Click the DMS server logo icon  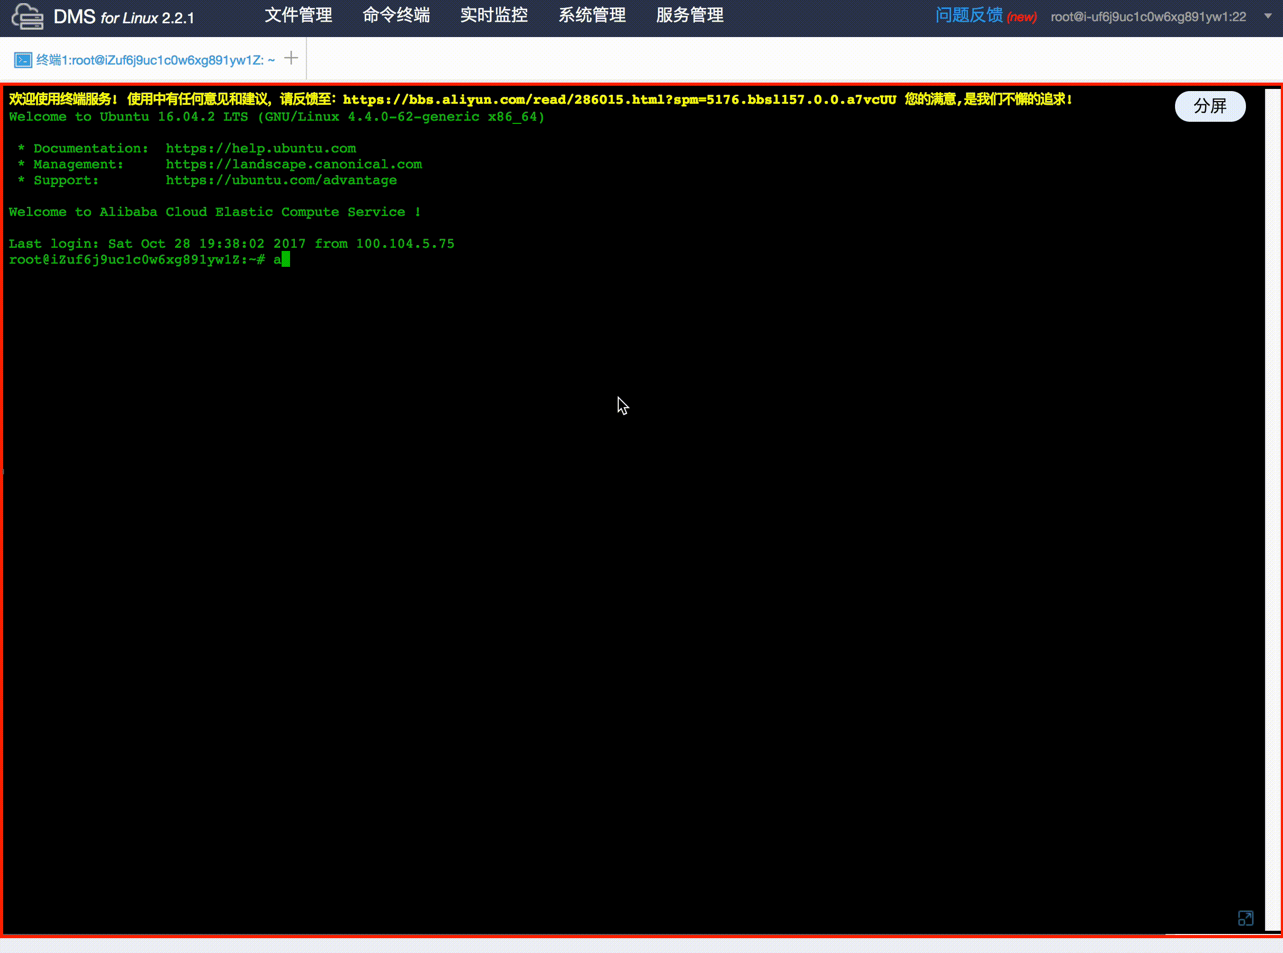pyautogui.click(x=27, y=16)
